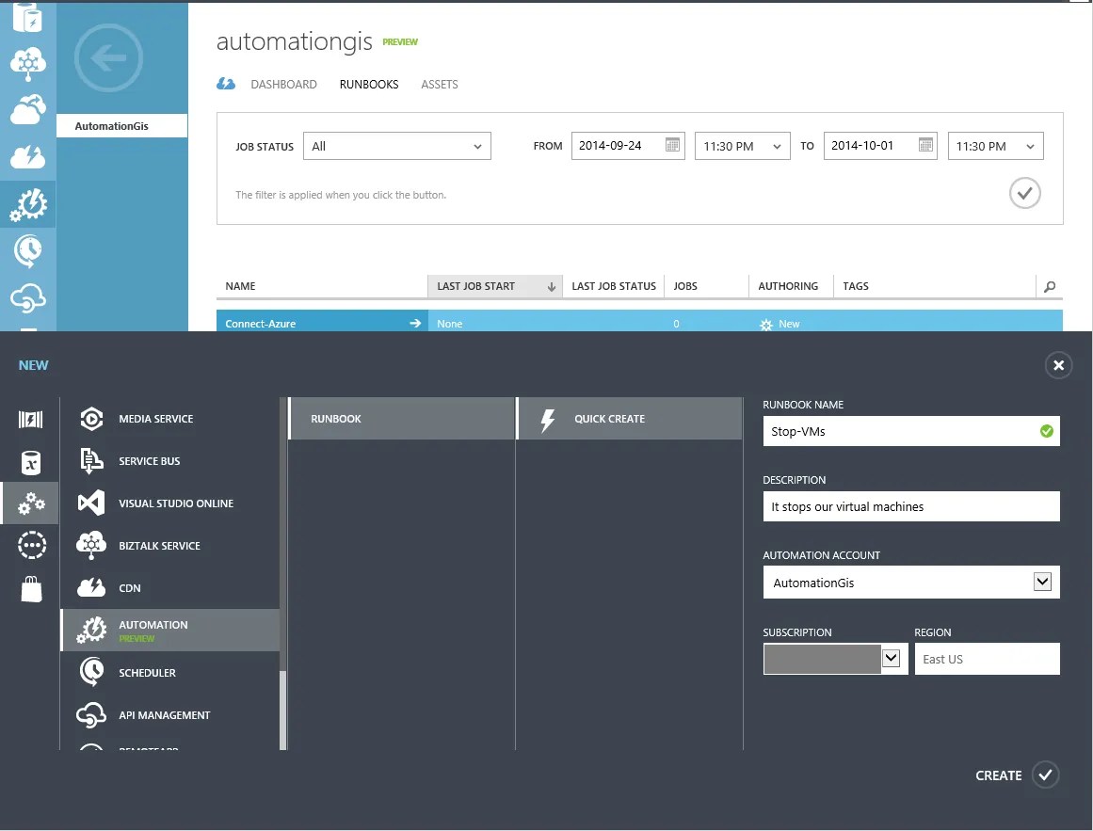Choose Service Bus in the NEW list

170,461
